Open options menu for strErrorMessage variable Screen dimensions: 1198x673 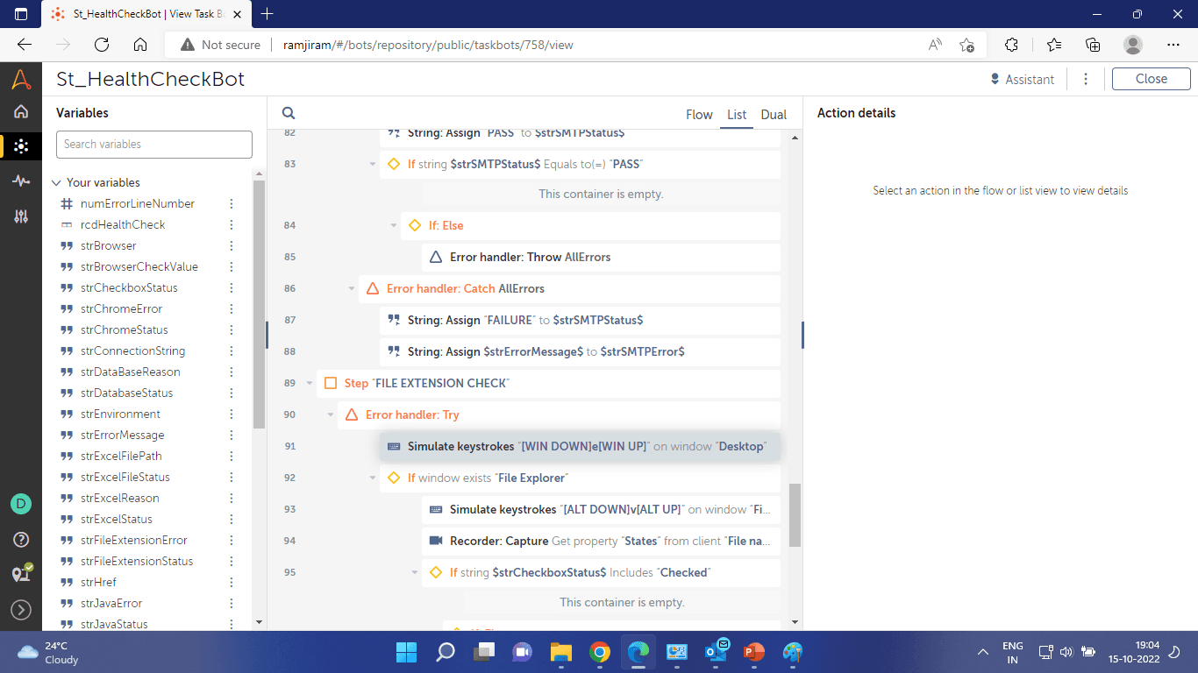click(x=232, y=435)
